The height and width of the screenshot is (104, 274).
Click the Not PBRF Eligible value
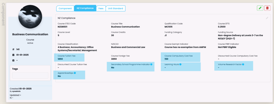click(x=227, y=47)
